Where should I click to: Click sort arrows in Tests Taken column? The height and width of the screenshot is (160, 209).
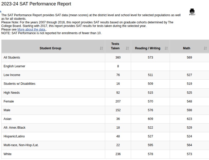pos(127,48)
